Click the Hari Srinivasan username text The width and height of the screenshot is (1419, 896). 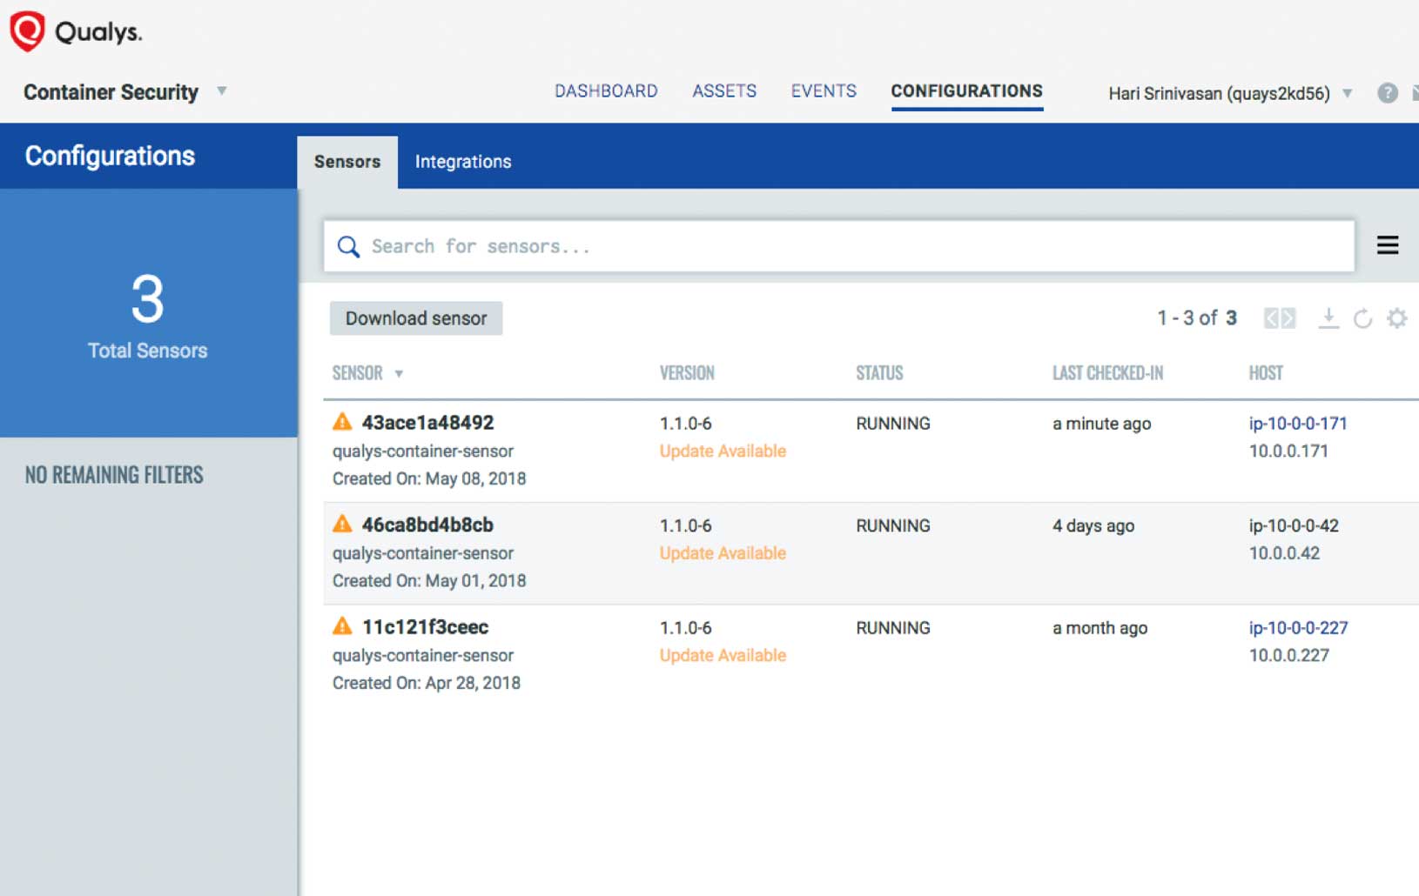(x=1219, y=93)
